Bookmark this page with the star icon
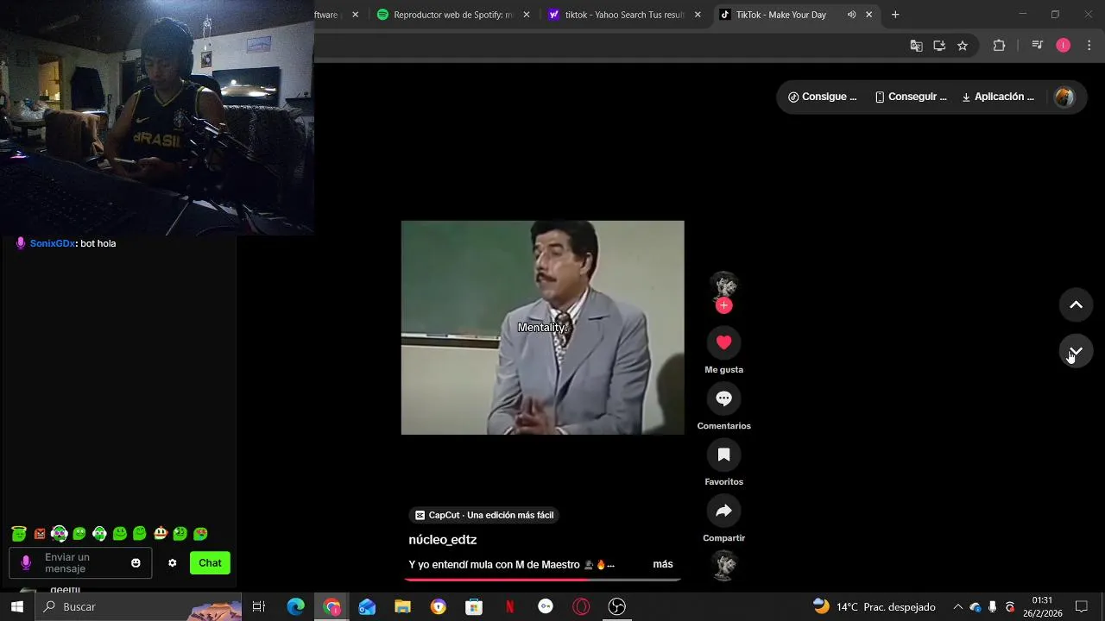Screen dimensions: 1105x621 tap(963, 46)
